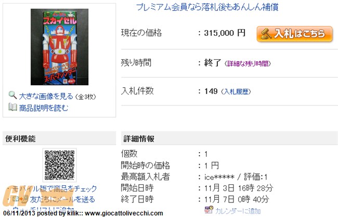Open the 商品説明を読む link

[x=44, y=108]
